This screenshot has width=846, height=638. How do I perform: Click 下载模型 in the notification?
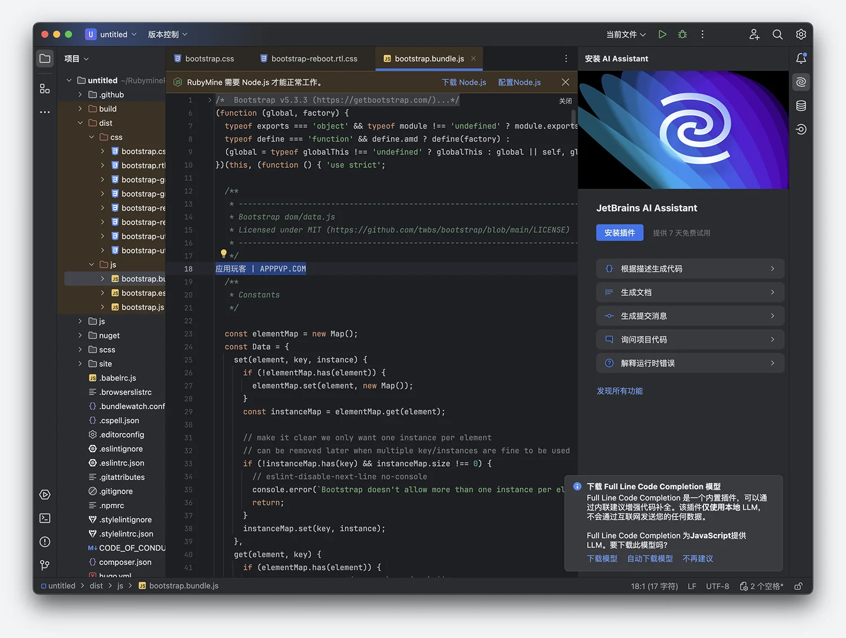tap(602, 559)
